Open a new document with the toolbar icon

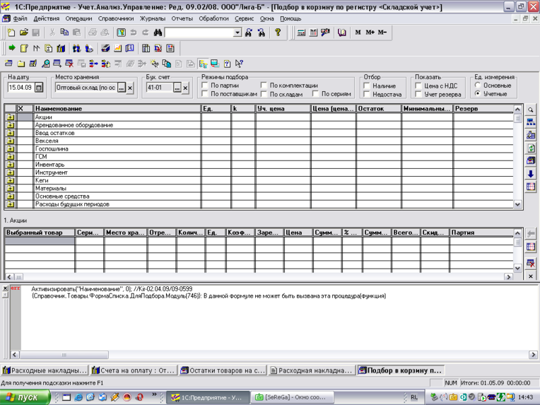(x=11, y=32)
